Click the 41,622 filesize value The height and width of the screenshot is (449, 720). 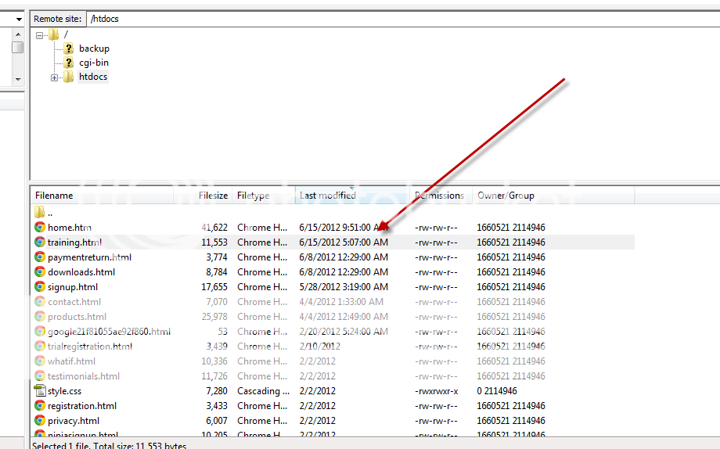[214, 228]
